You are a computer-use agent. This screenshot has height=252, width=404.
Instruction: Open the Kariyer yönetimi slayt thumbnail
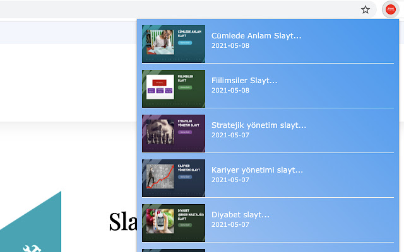tap(174, 178)
